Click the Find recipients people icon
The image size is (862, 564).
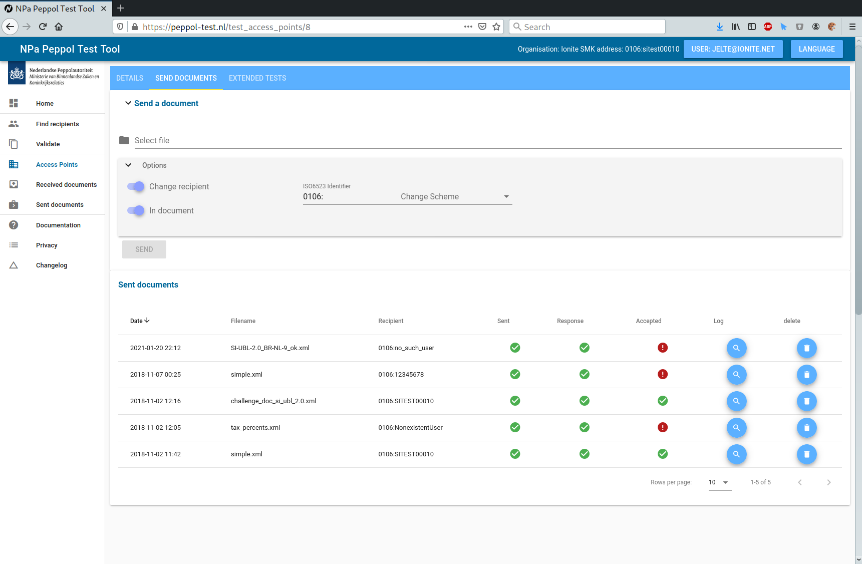click(x=14, y=124)
